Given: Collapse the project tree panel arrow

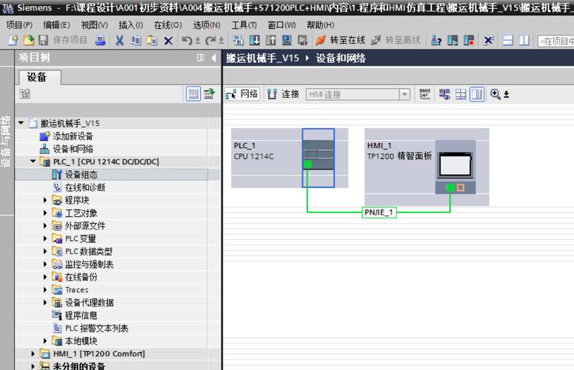Looking at the screenshot, I should click(214, 58).
